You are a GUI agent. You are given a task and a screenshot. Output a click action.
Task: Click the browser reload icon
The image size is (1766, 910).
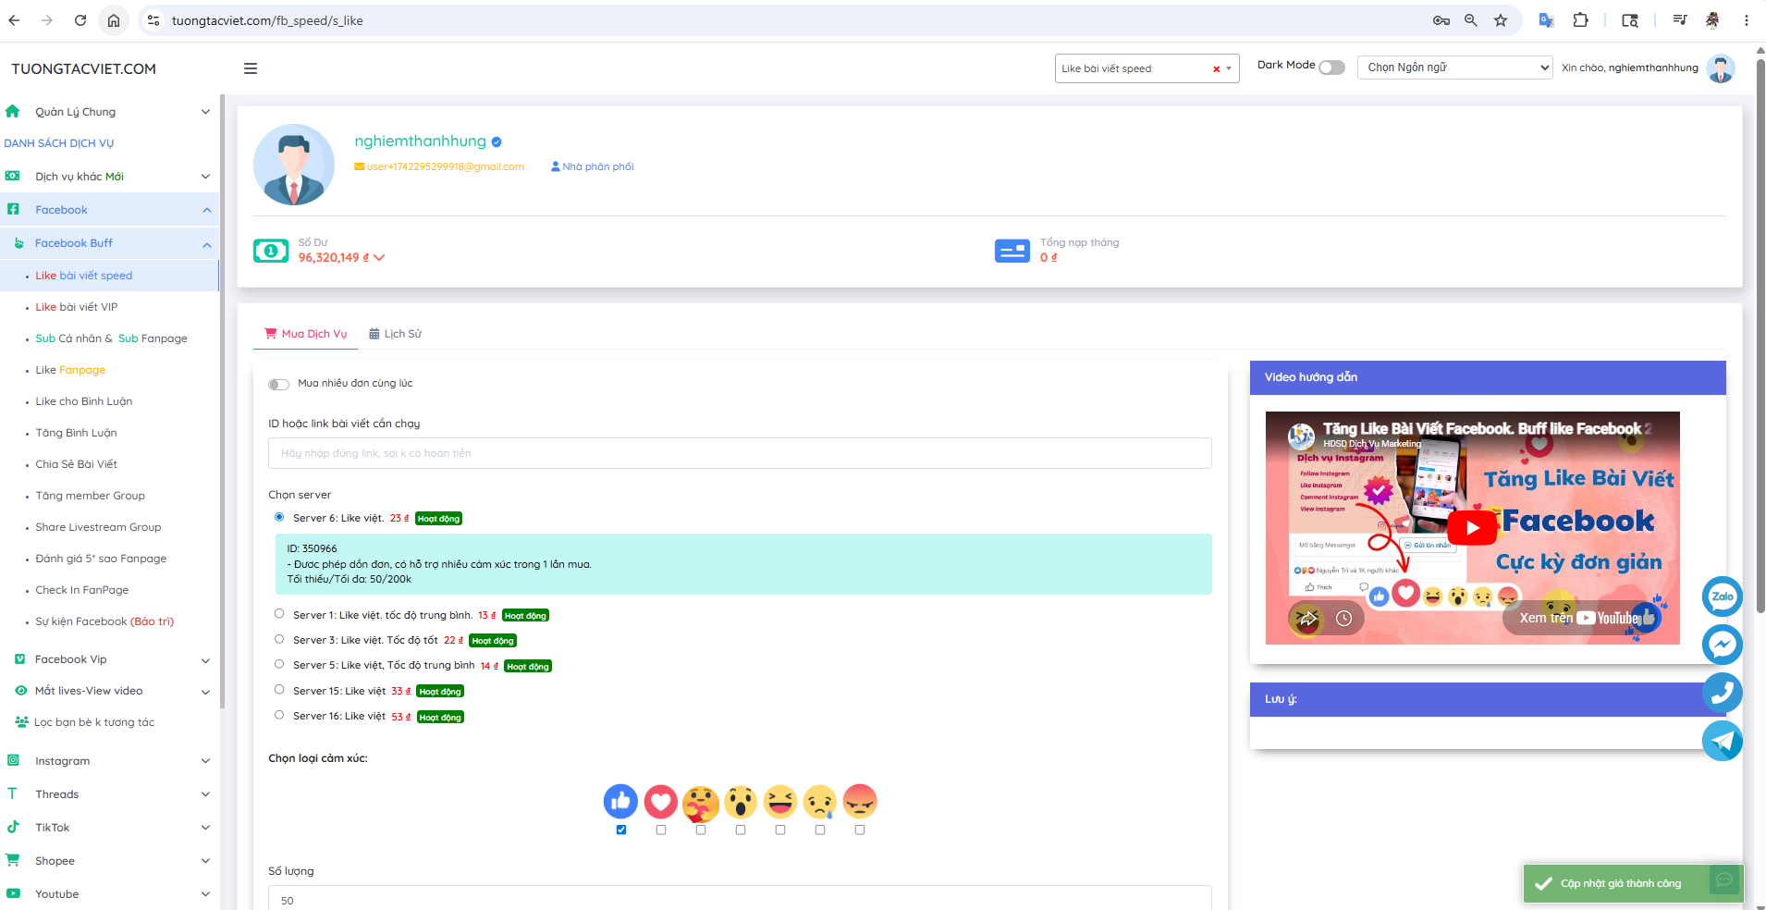click(x=80, y=20)
